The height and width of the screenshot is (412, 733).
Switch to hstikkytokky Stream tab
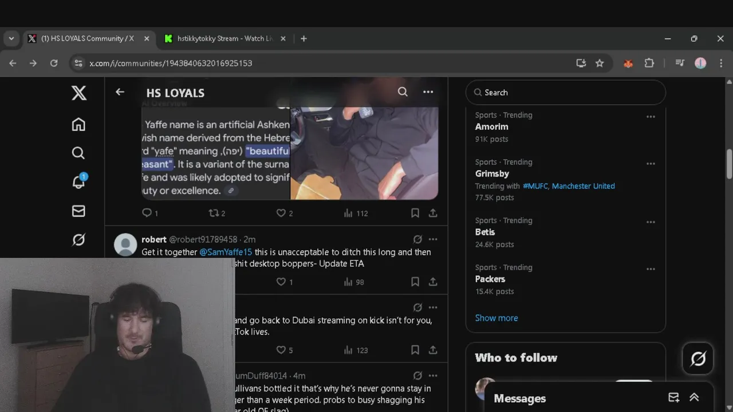[224, 38]
